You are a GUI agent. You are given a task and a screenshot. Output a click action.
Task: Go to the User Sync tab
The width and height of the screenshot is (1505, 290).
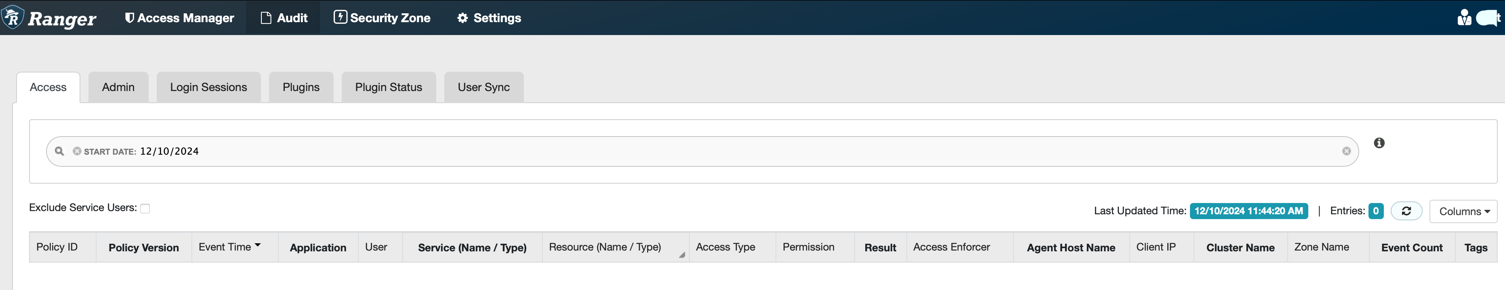coord(483,87)
